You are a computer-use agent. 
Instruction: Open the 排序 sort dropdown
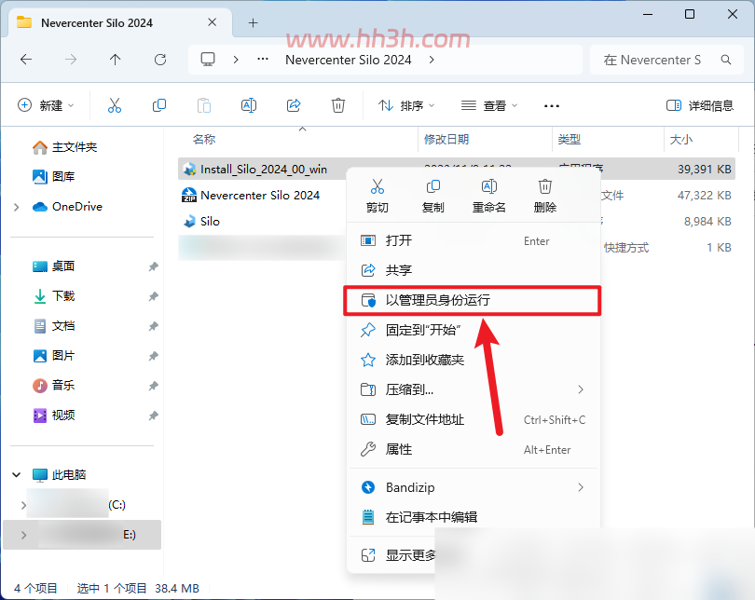[405, 105]
